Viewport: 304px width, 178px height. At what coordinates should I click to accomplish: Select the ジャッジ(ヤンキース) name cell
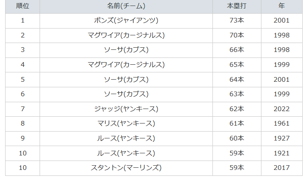point(126,109)
